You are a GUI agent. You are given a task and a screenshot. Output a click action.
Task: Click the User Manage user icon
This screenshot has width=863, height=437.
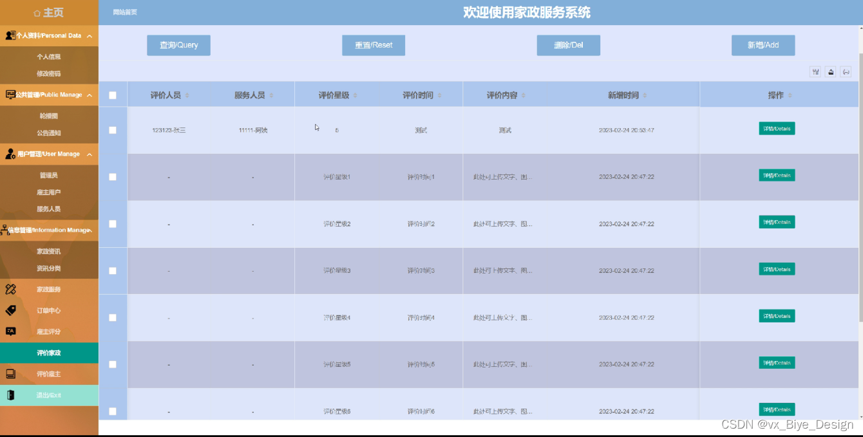(x=10, y=154)
